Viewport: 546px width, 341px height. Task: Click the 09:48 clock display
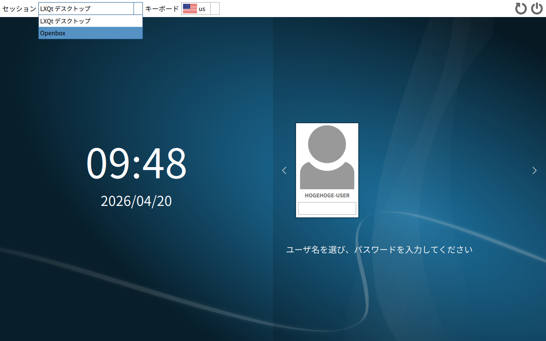[x=136, y=163]
